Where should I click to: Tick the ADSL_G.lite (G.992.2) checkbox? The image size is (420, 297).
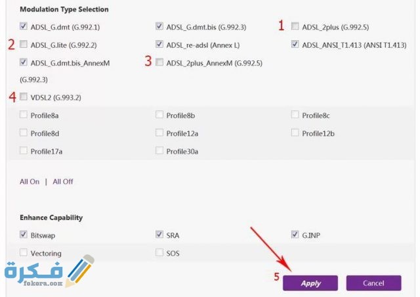(24, 45)
